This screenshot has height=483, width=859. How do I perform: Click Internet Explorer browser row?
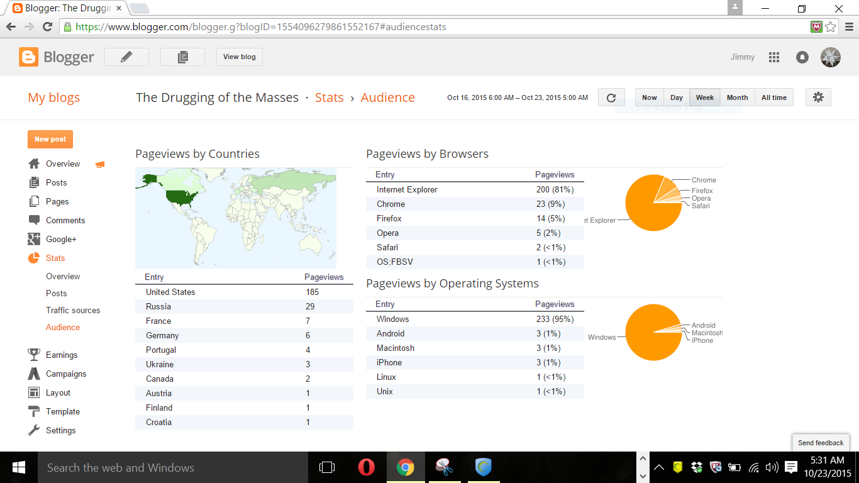pos(475,189)
